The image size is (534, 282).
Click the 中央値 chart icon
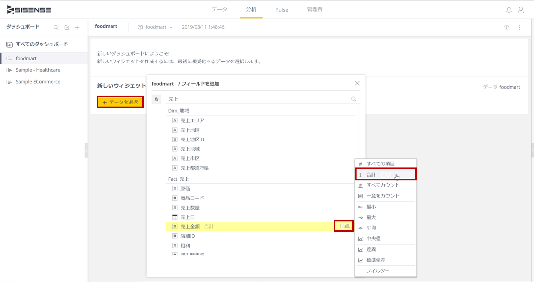click(x=360, y=239)
